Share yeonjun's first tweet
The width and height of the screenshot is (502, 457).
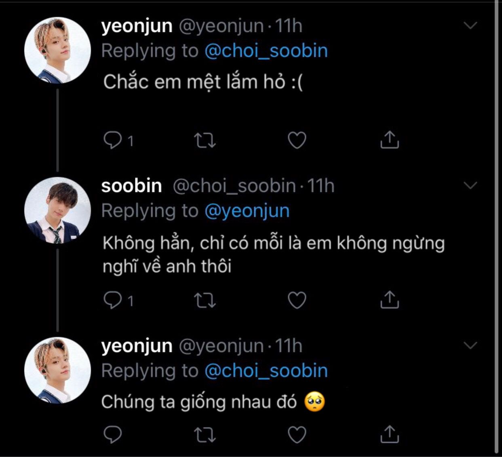[390, 140]
